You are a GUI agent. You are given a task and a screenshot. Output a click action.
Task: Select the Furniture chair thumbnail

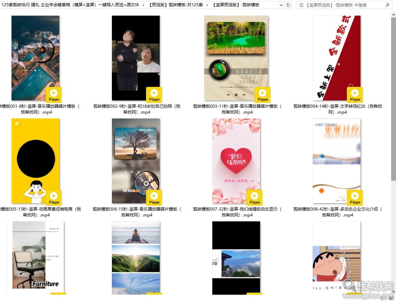coord(35,258)
